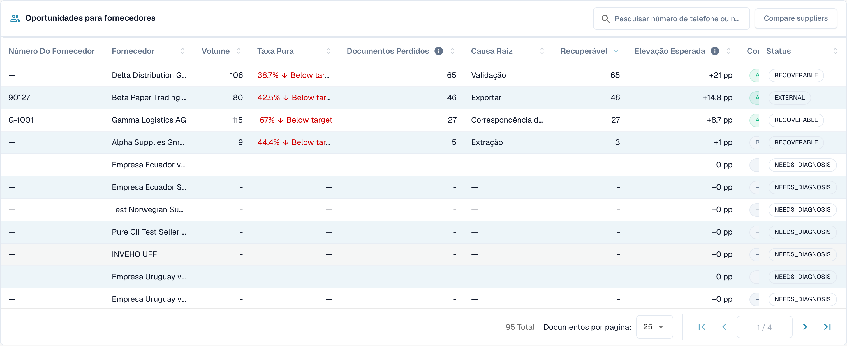Go to next page arrow

point(805,327)
